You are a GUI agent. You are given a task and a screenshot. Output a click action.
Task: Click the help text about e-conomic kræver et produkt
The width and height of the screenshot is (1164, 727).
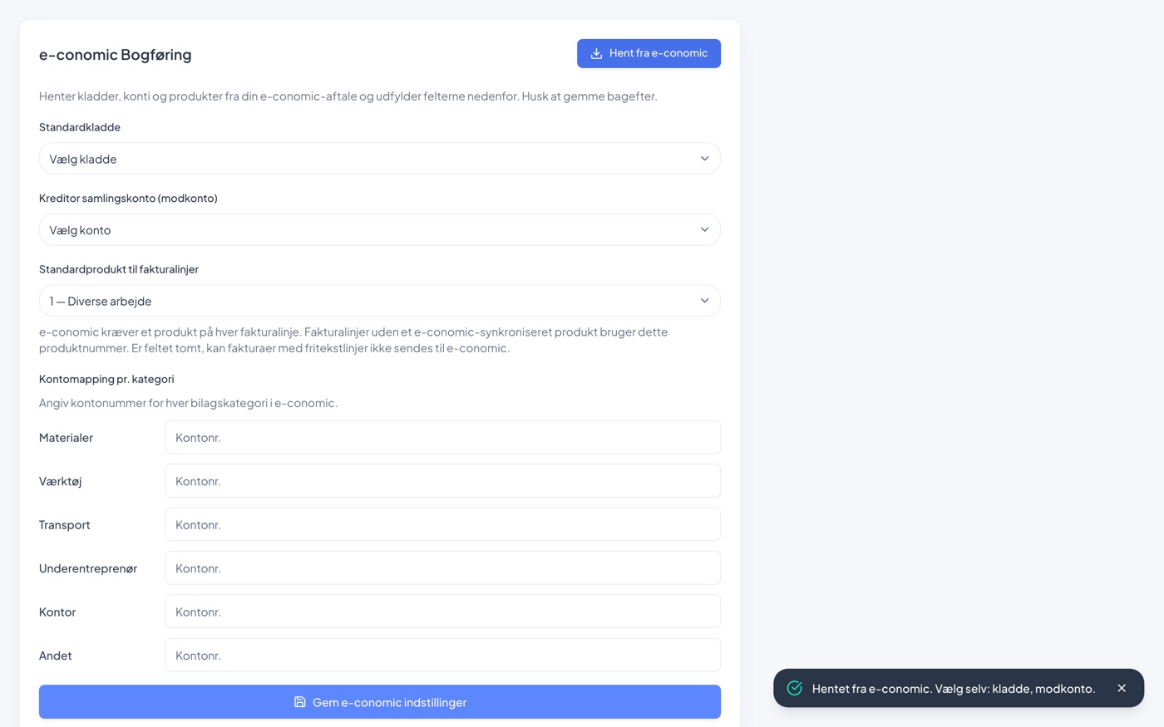pyautogui.click(x=353, y=340)
